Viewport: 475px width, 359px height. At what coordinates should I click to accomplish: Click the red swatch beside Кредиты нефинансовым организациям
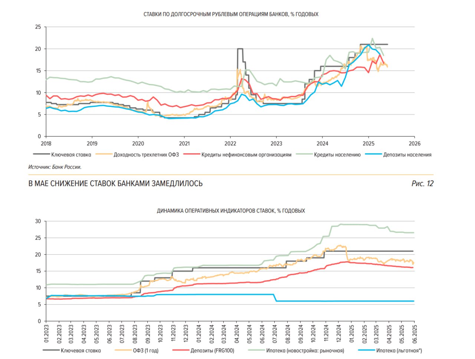pos(191,154)
